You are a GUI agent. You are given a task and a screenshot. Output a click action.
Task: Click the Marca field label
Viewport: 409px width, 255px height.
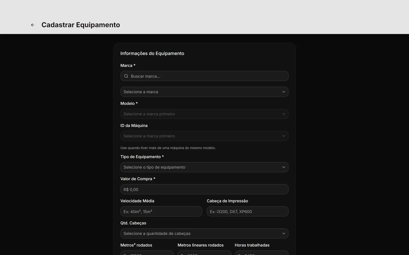(x=128, y=66)
